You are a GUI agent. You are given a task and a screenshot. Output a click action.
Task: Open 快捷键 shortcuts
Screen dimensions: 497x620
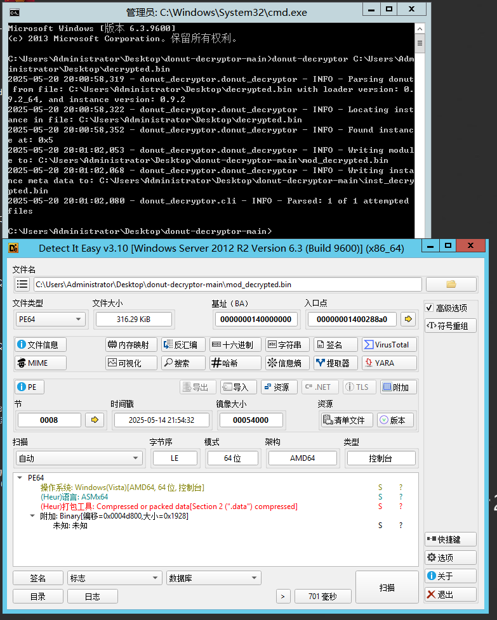[x=450, y=539]
